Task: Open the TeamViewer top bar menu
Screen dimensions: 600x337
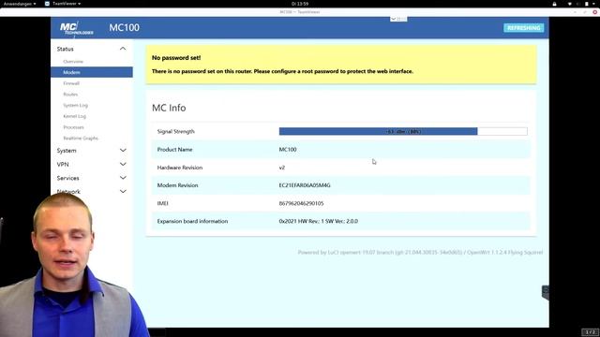Action: (x=63, y=4)
